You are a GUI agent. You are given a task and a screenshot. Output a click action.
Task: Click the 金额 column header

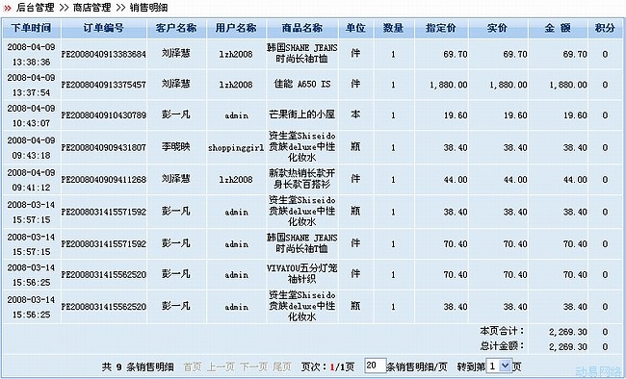coord(558,28)
